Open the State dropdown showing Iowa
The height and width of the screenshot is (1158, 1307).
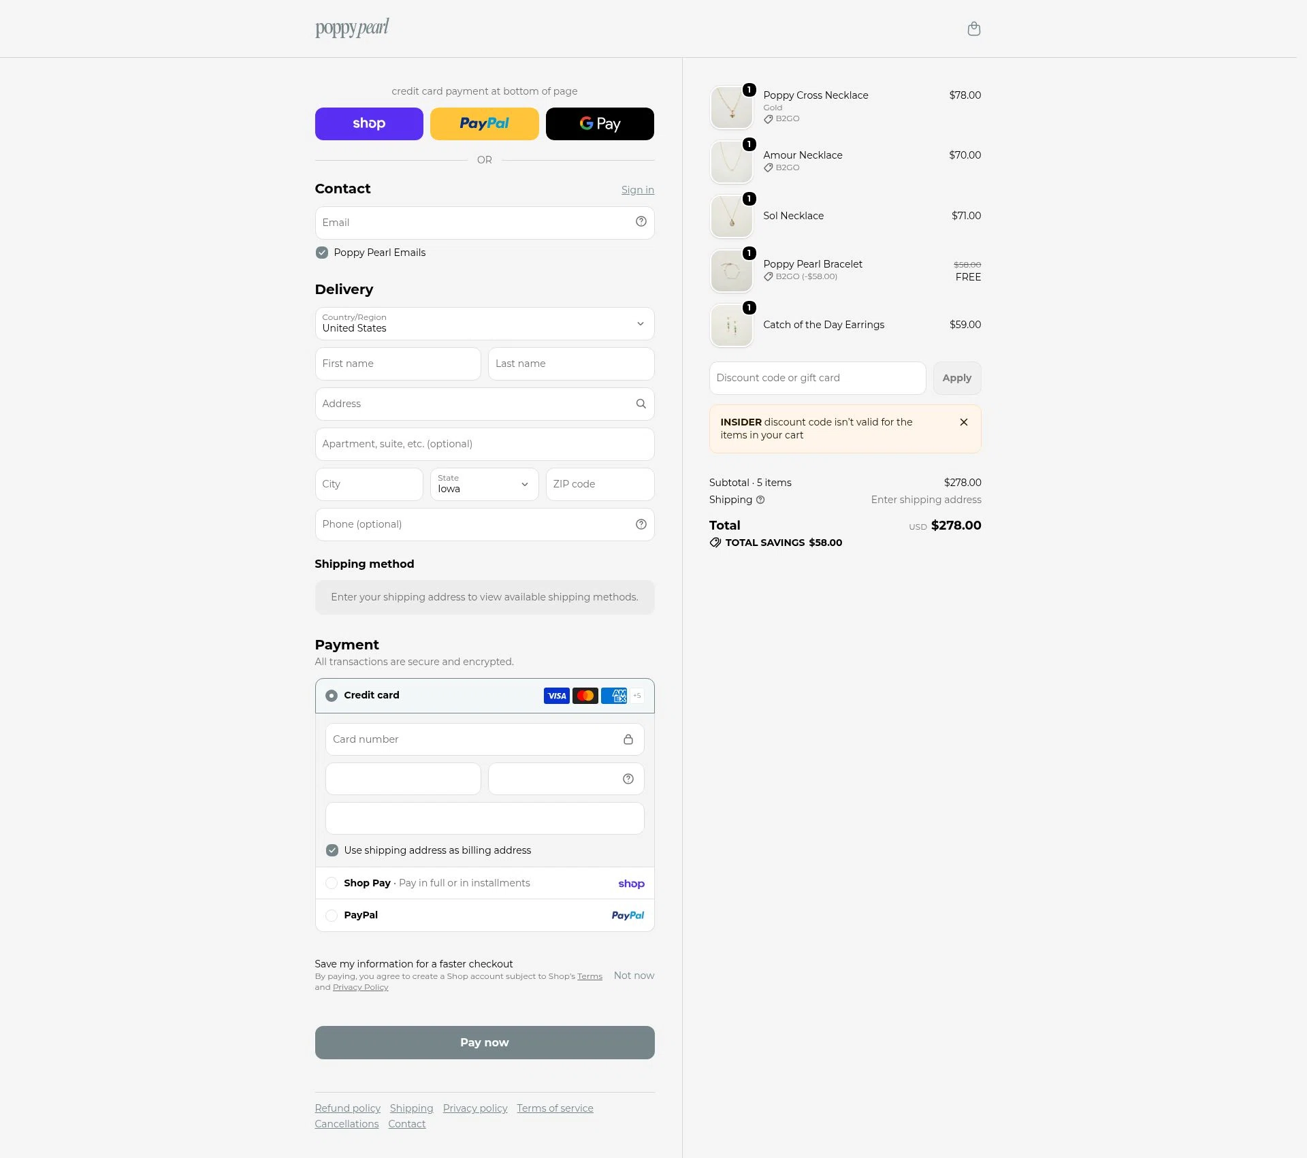(484, 484)
